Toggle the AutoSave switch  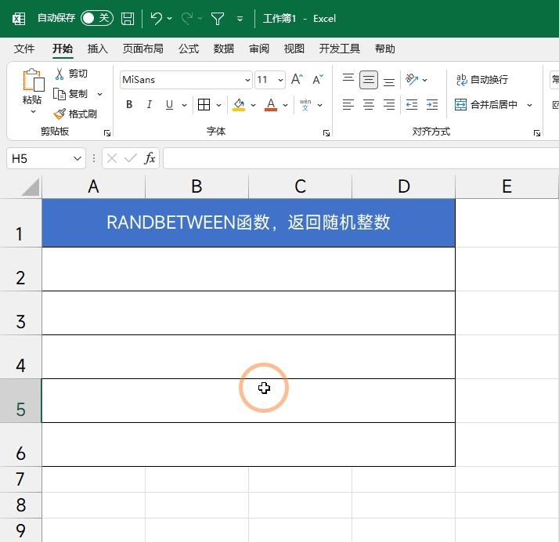[x=96, y=18]
